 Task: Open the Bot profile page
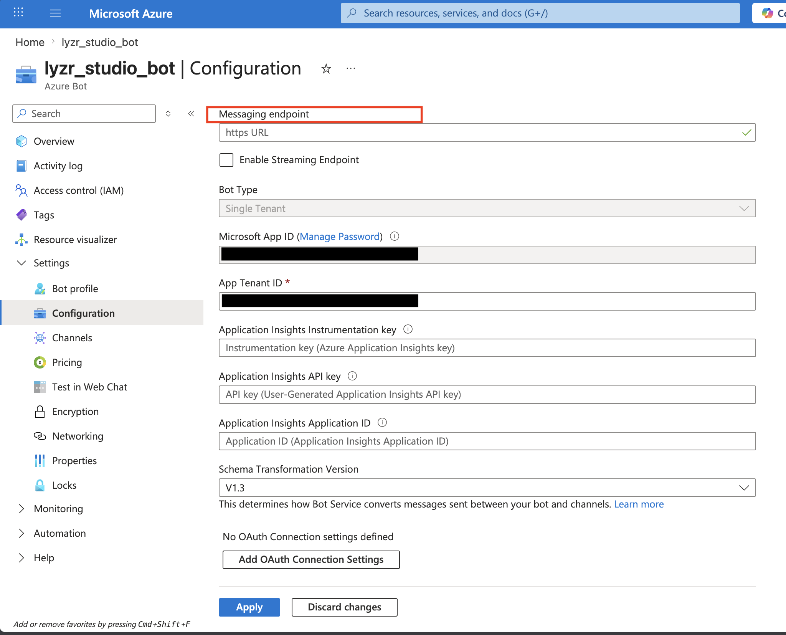pyautogui.click(x=75, y=289)
